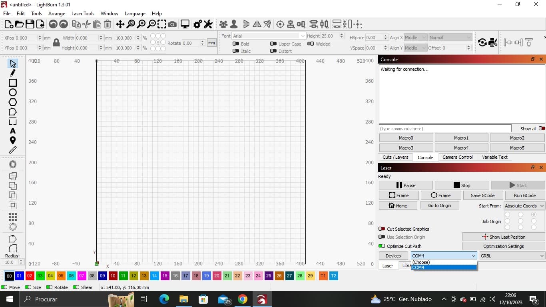This screenshot has height=307, width=546.
Task: Pick the red 02 layer color swatch
Action: click(30, 276)
